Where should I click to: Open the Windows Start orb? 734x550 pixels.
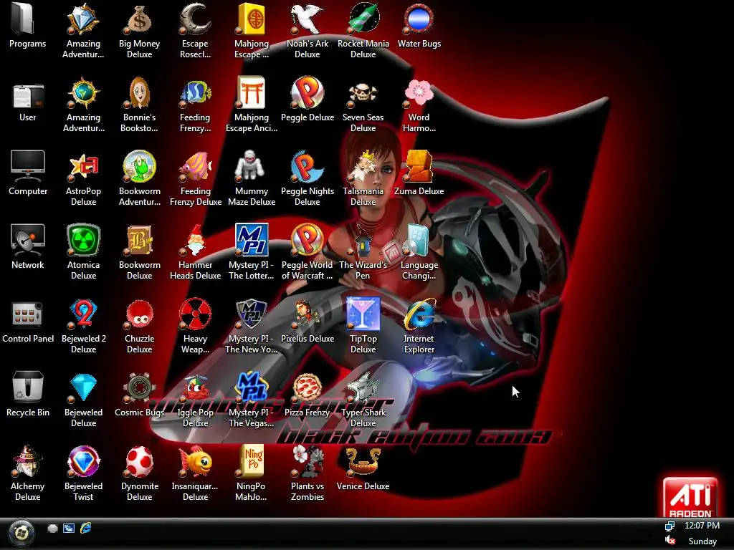[x=21, y=533]
